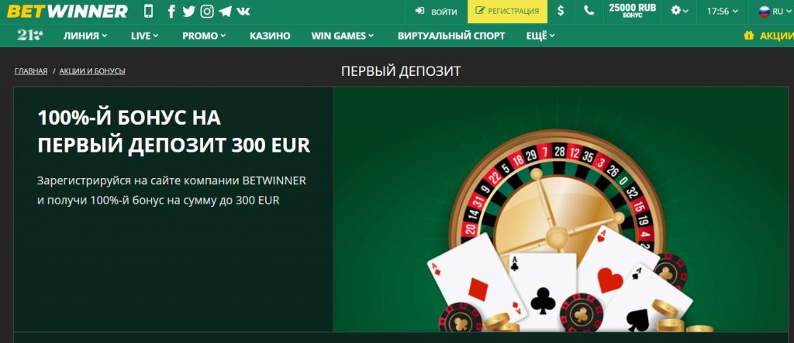Click the phone callback icon

589,11
